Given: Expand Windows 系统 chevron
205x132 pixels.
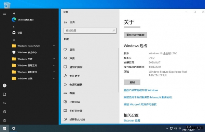Looking at the screenshot, I should [54, 78].
